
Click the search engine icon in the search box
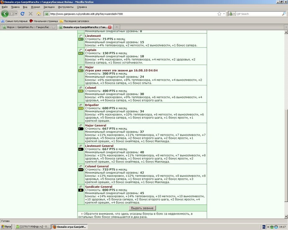[231, 14]
